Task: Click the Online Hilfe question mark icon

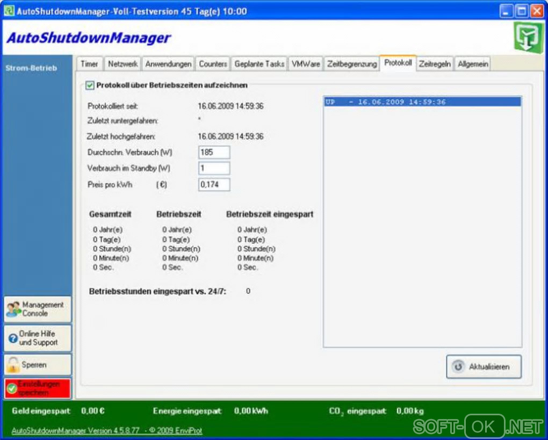Action: coord(13,338)
